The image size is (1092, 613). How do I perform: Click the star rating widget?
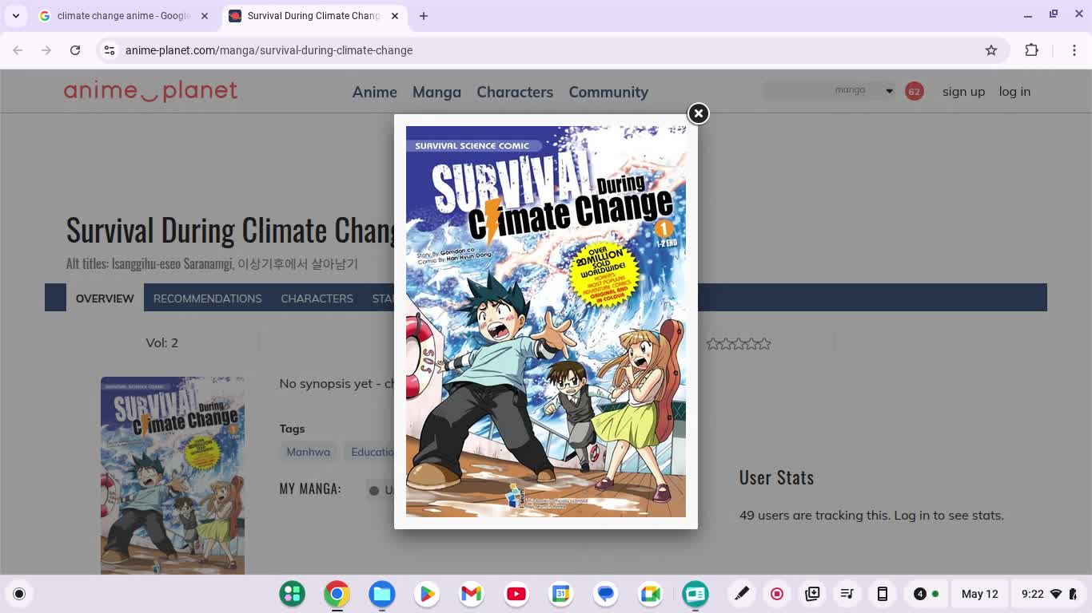[x=739, y=344]
